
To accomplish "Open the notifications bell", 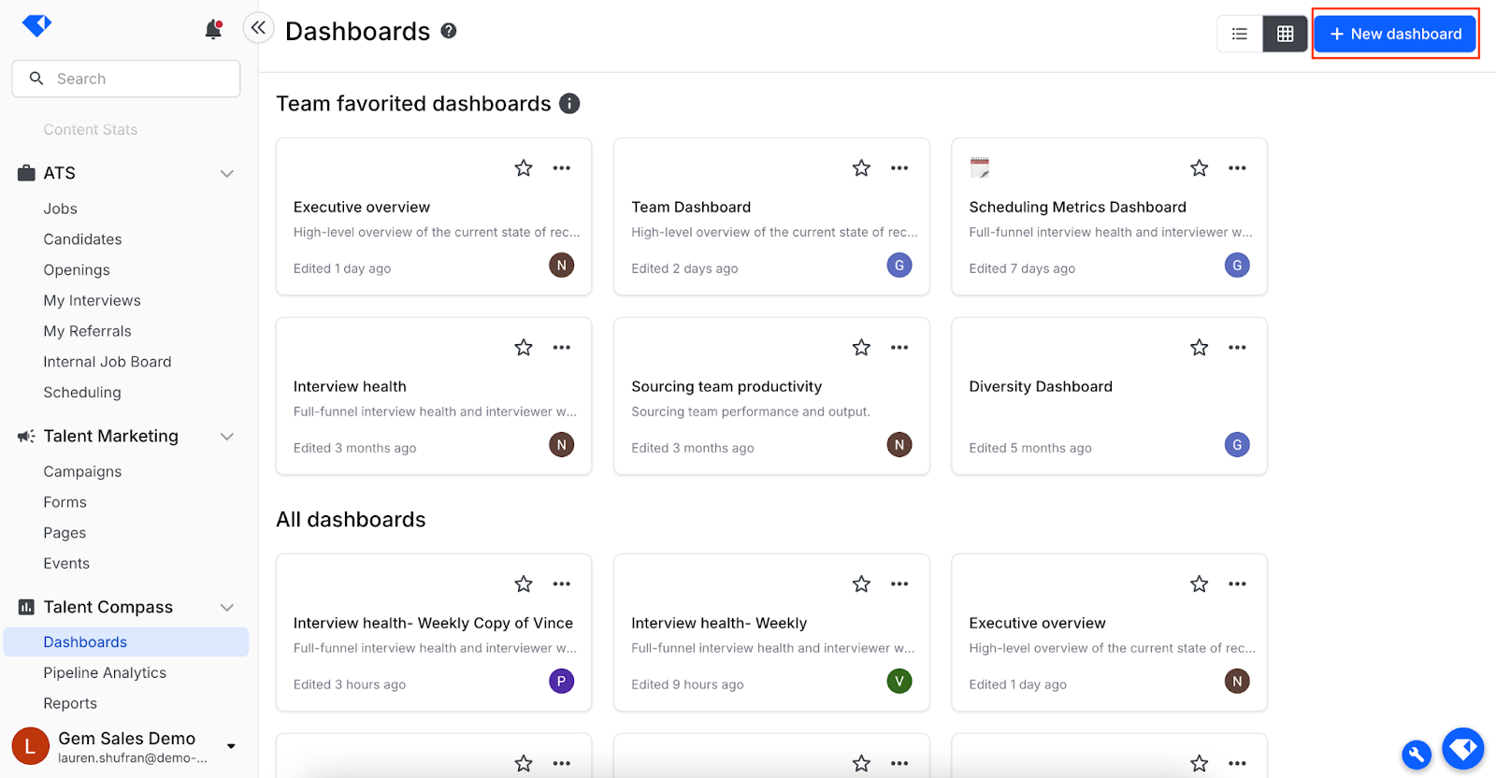I will pyautogui.click(x=213, y=30).
